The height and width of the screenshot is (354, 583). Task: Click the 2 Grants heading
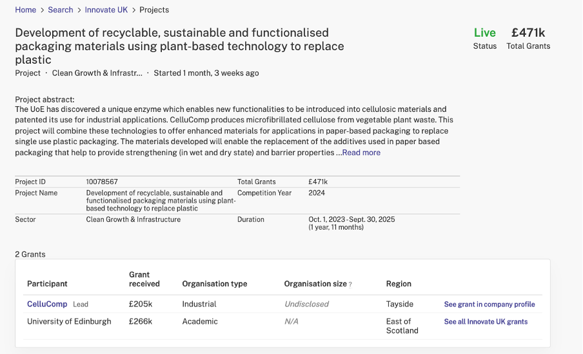[x=30, y=254]
